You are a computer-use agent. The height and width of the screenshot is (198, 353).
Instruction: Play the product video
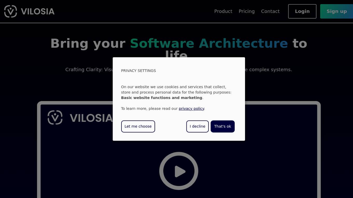pyautogui.click(x=179, y=171)
